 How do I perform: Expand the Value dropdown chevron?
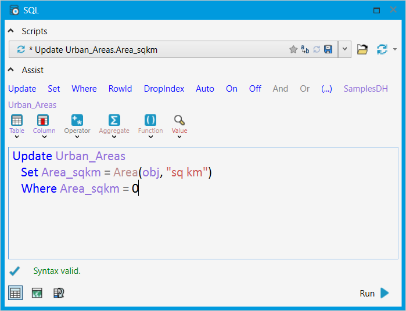tap(179, 137)
